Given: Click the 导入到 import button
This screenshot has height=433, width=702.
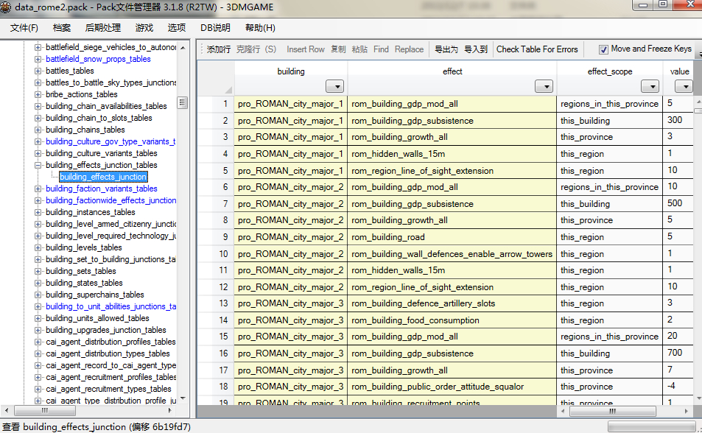Looking at the screenshot, I should (475, 49).
